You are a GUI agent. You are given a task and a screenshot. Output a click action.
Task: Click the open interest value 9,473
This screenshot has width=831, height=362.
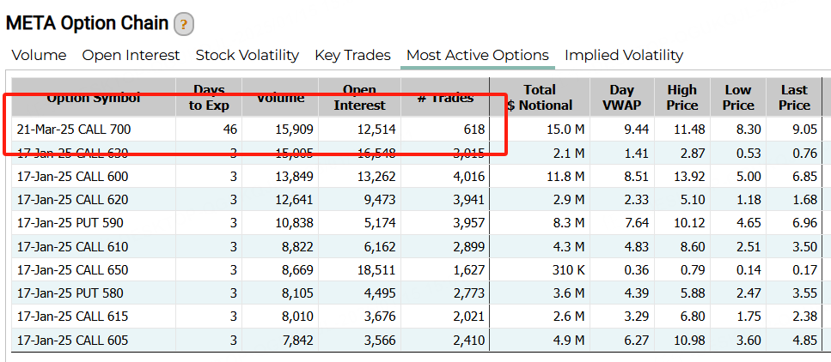pyautogui.click(x=380, y=200)
